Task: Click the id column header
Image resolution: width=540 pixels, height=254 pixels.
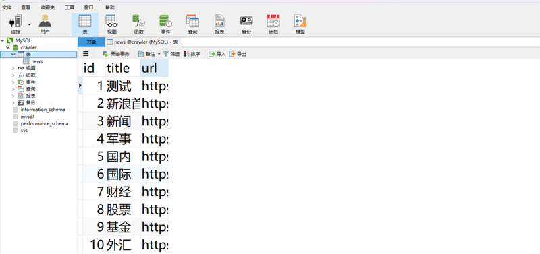Action: (94, 68)
